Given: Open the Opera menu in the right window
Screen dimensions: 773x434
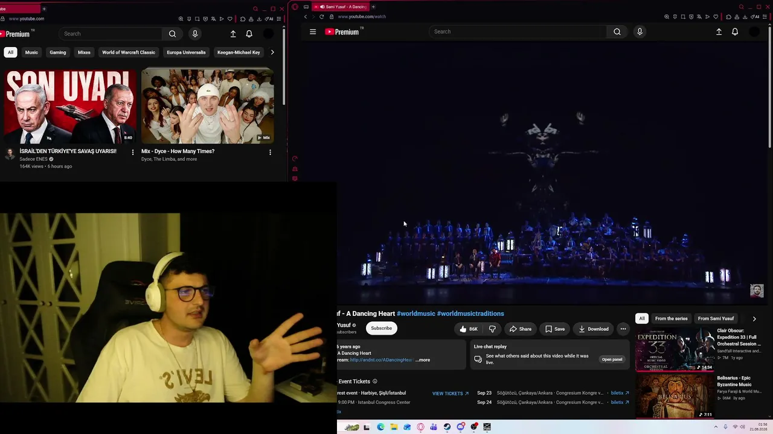Looking at the screenshot, I should click(x=295, y=7).
